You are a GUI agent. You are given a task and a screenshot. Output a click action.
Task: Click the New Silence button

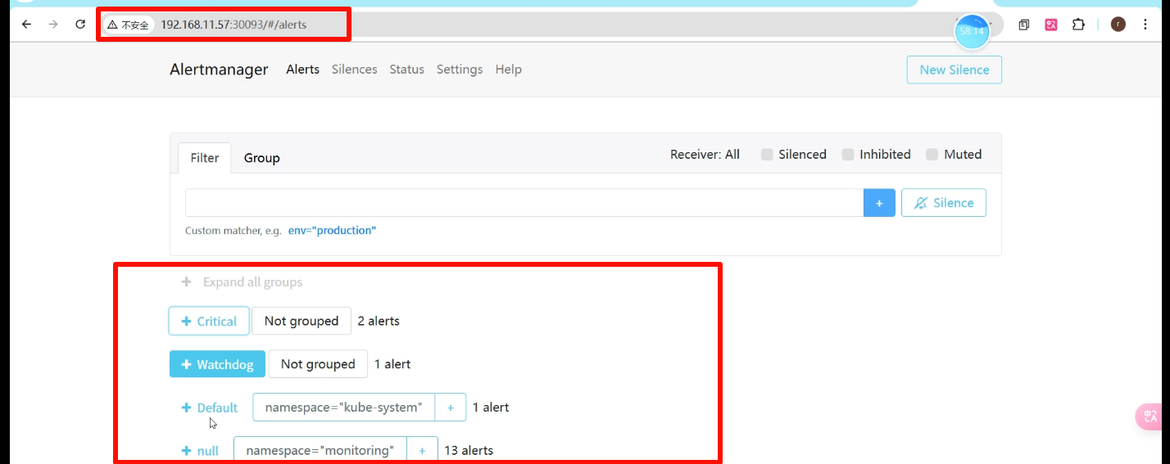(954, 70)
